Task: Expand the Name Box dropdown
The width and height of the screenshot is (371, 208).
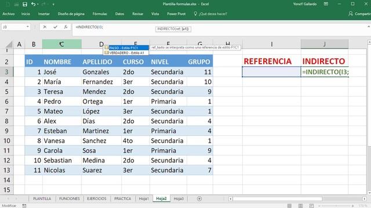Action: [x=28, y=27]
